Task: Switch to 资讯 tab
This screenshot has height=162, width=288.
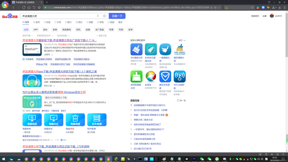Action: (79, 22)
